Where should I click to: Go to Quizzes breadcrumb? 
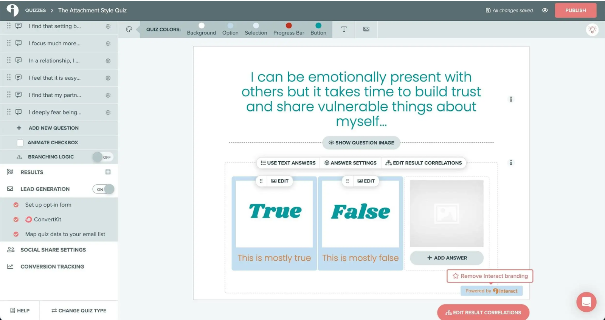click(36, 11)
